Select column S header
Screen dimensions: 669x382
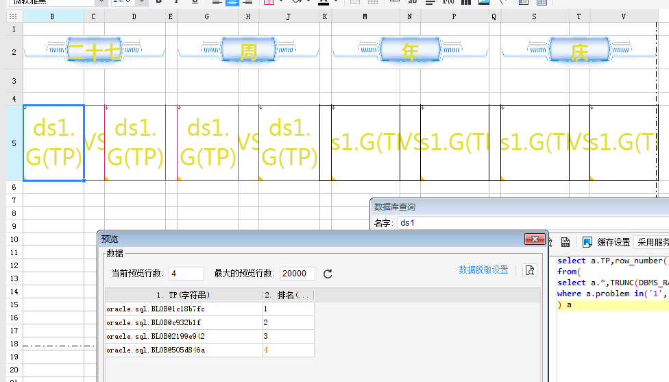[535, 16]
